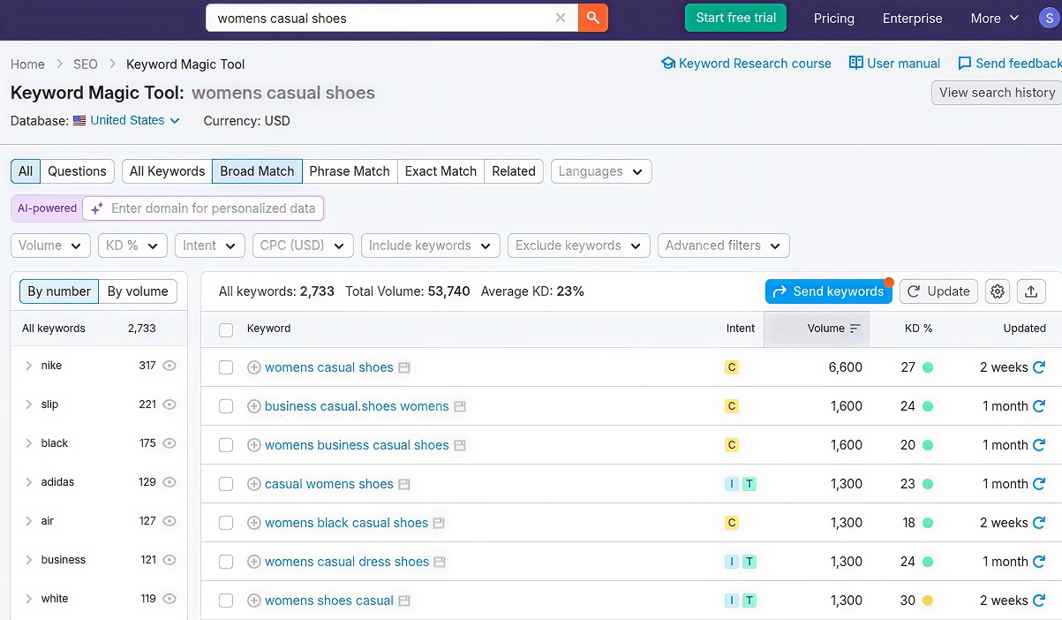
Task: Select the All Keywords tab
Action: [x=167, y=171]
